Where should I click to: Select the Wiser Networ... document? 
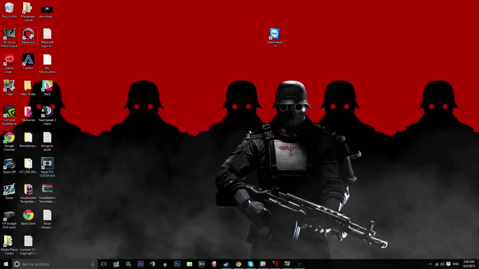pyautogui.click(x=47, y=219)
